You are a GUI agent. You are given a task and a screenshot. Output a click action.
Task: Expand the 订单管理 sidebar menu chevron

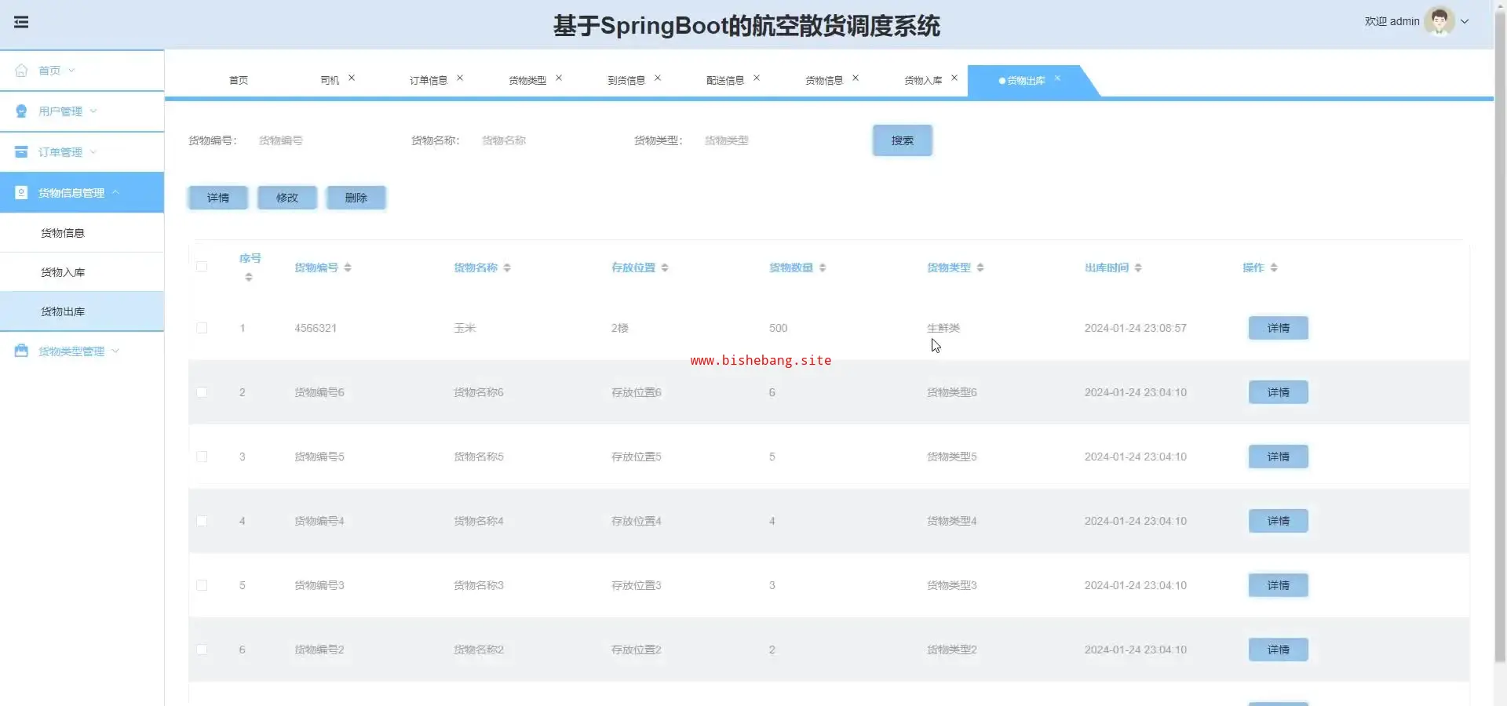point(93,152)
